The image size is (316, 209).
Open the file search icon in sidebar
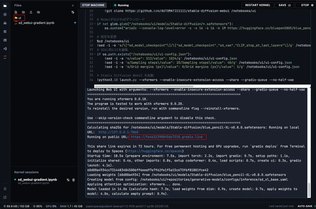click(5, 189)
